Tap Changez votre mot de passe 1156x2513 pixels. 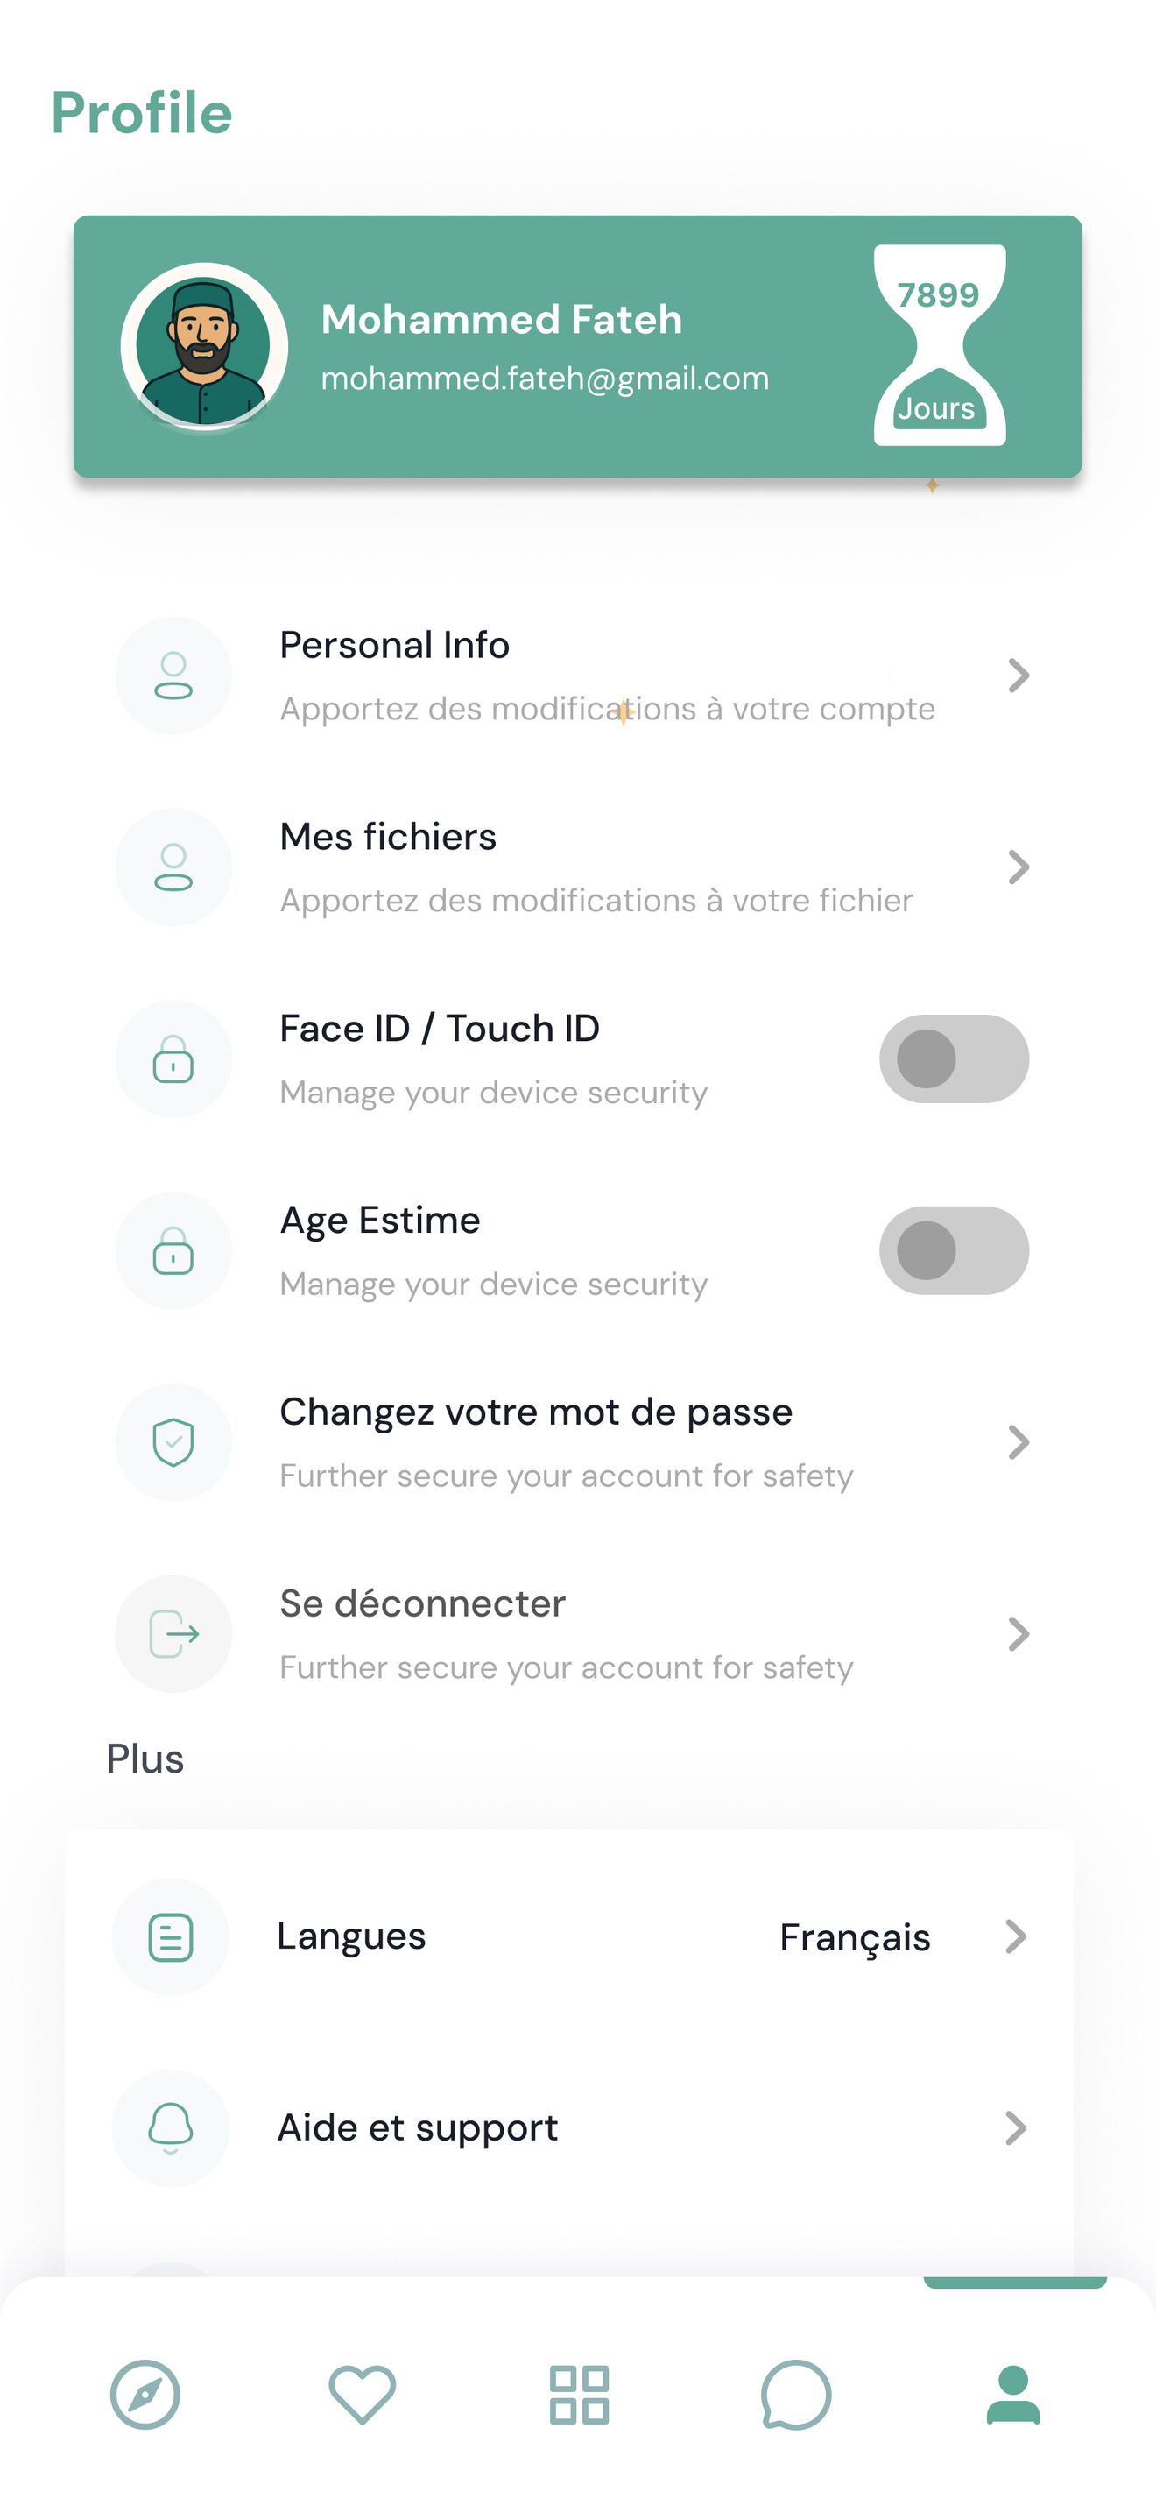tap(536, 1412)
